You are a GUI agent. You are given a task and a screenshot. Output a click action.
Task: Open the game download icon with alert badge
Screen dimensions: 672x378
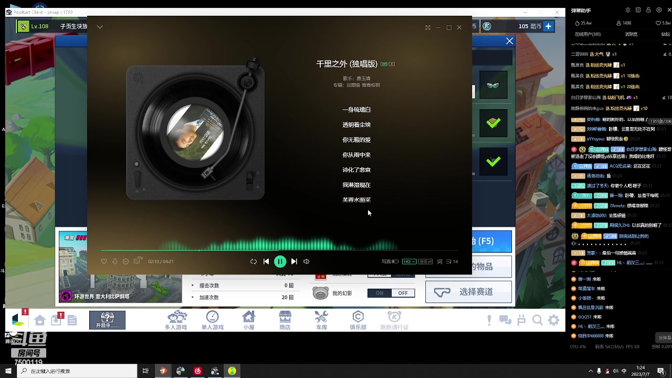56,320
